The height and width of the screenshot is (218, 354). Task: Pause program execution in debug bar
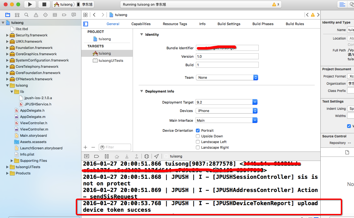point(107,156)
